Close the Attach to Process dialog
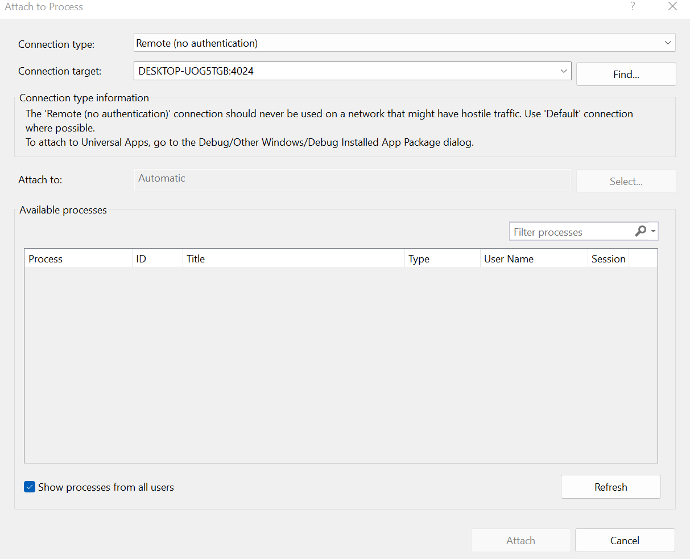 tap(672, 7)
